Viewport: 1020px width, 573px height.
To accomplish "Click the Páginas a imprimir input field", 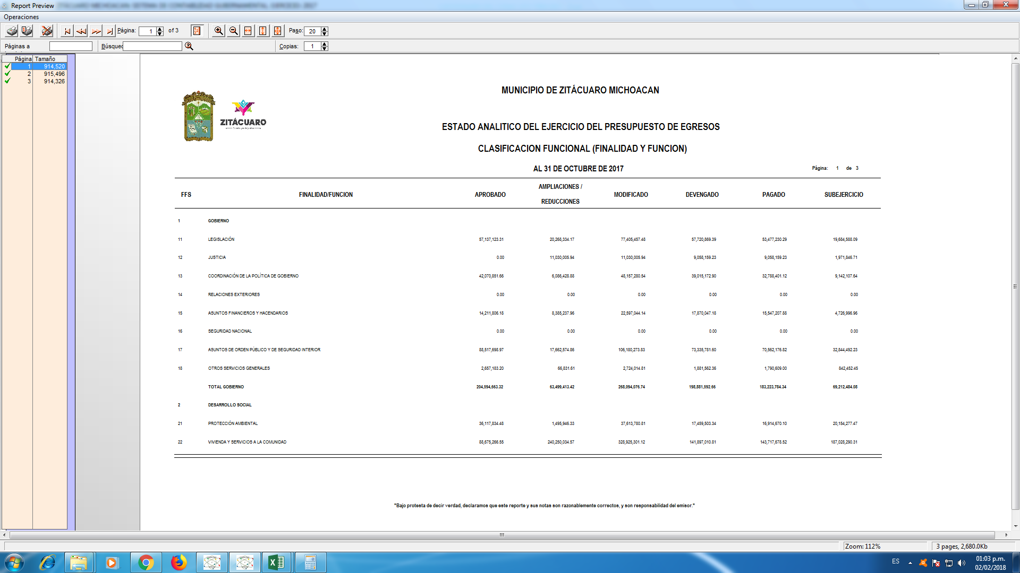I will [71, 46].
